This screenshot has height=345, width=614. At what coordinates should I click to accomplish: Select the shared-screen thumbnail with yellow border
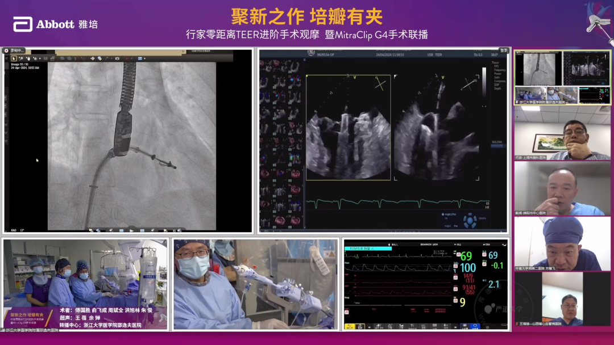tap(562, 77)
